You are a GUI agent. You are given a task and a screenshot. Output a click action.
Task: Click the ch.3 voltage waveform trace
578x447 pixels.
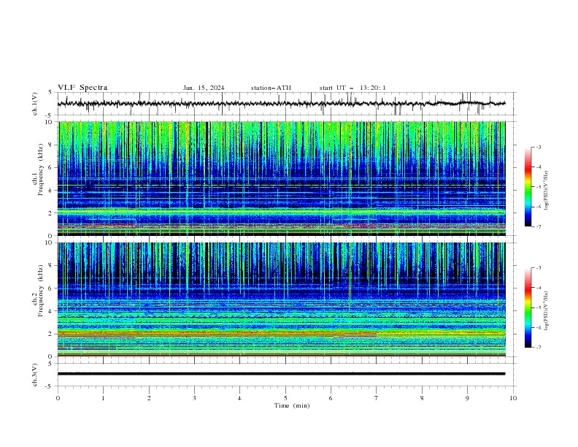click(281, 374)
